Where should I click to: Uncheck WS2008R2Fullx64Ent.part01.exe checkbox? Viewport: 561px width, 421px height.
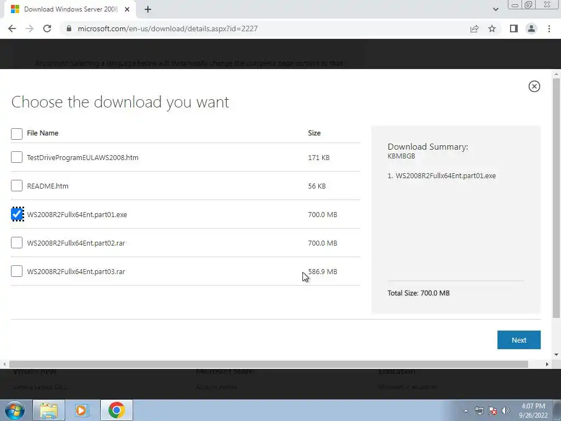pos(17,214)
